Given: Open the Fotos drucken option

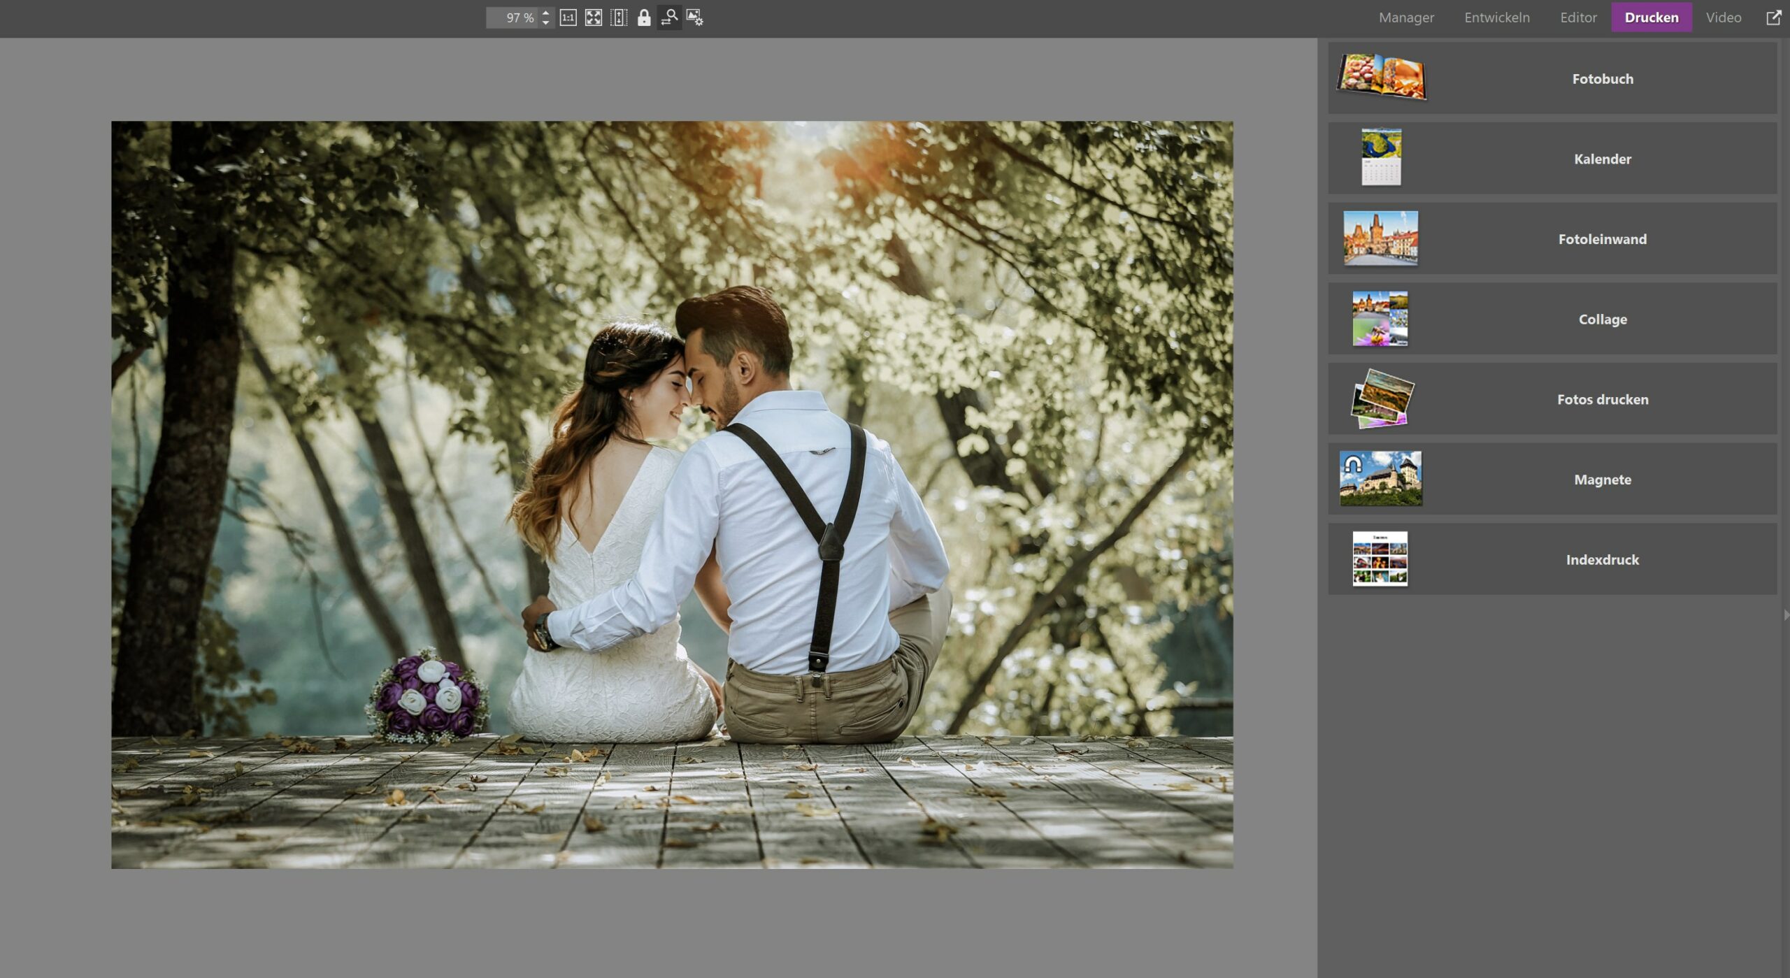Looking at the screenshot, I should 1552,399.
